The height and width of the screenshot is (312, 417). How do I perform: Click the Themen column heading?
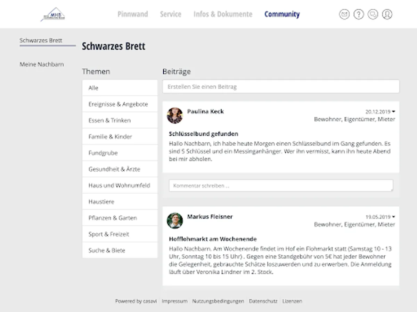tap(96, 71)
